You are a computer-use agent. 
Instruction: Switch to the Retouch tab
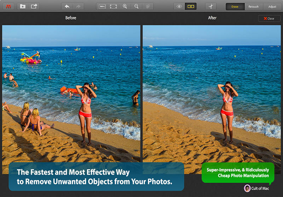pyautogui.click(x=254, y=7)
